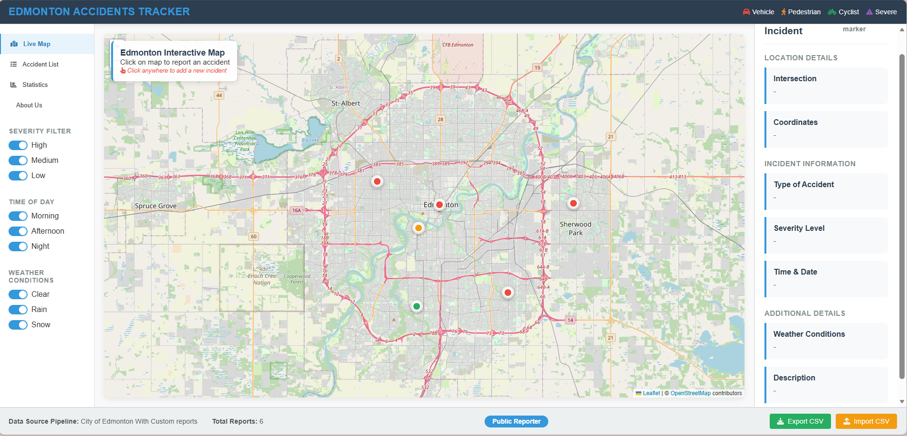Viewport: 907px width, 436px height.
Task: Toggle the Medium severity filter
Action: click(18, 161)
